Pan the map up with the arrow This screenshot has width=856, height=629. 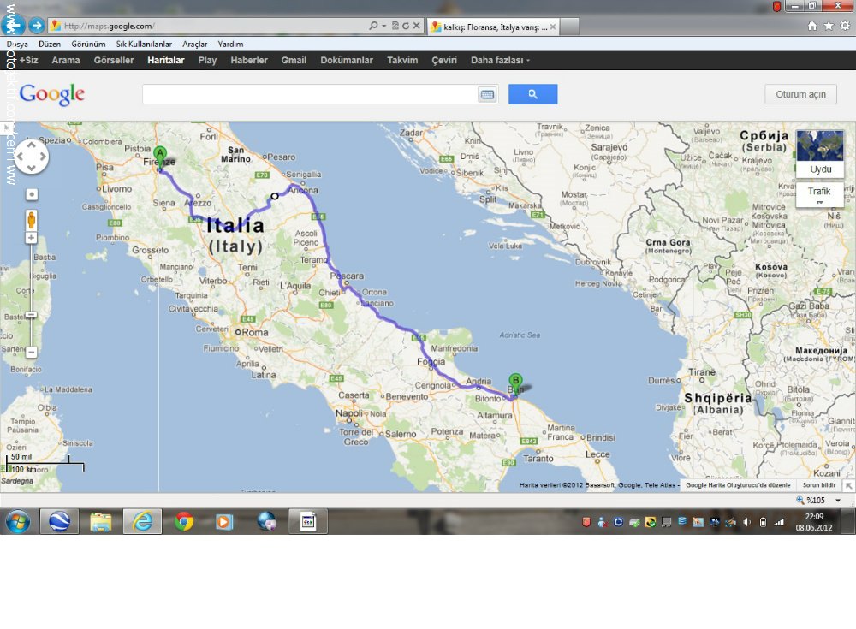pyautogui.click(x=31, y=145)
